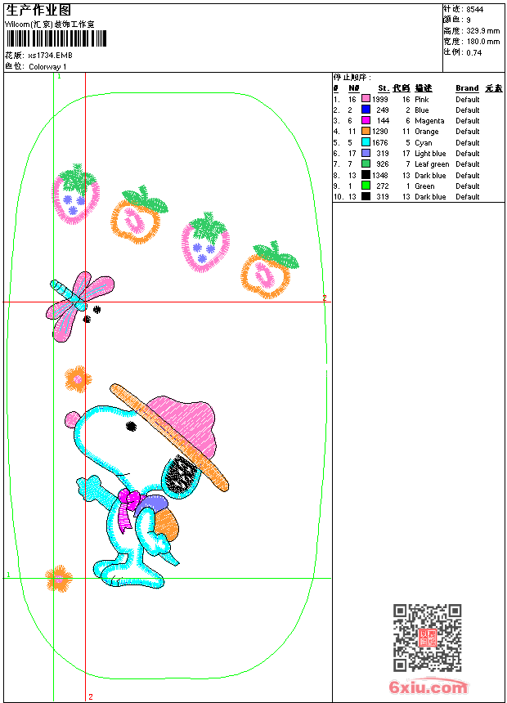This screenshot has width=507, height=703.
Task: Click the width value 180.0 mm
Action: [482, 42]
